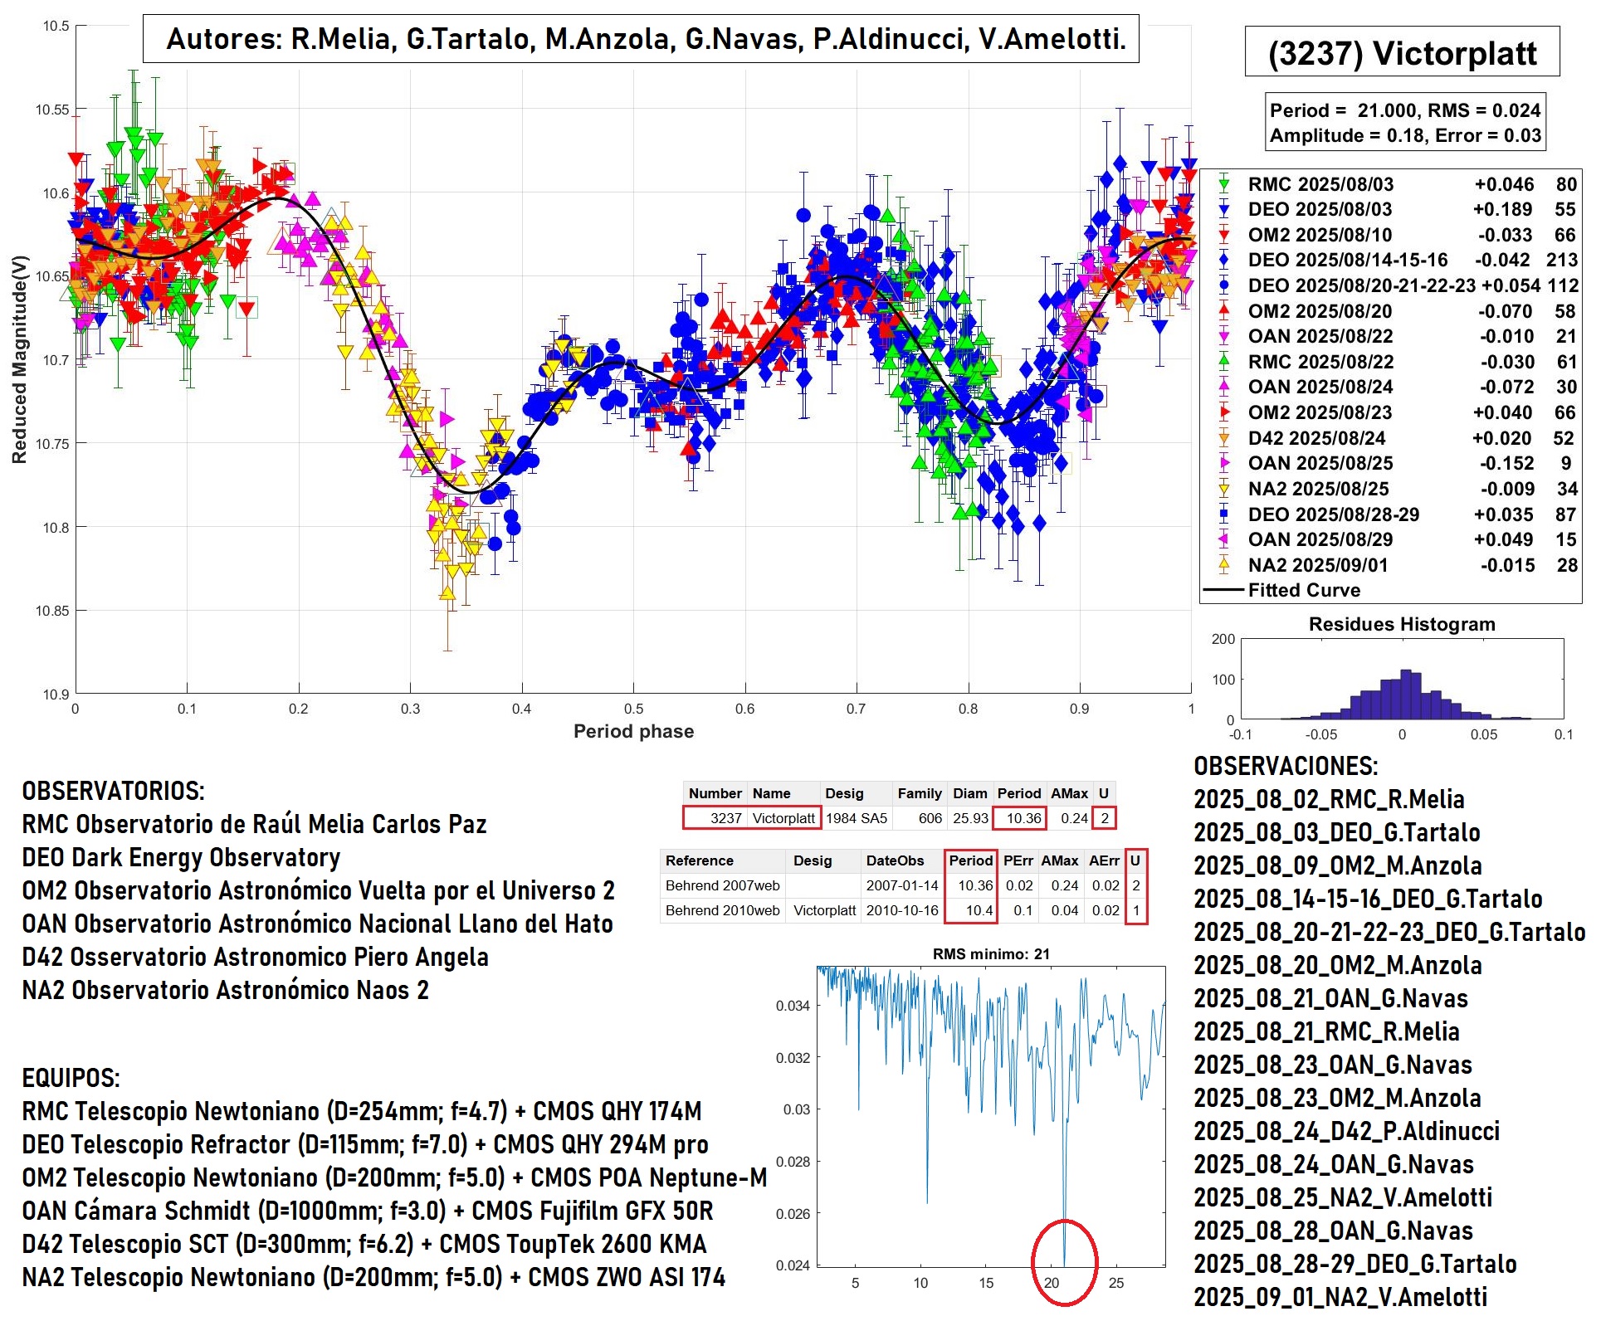Image resolution: width=1601 pixels, height=1321 pixels.
Task: Click the orange triangle marker for D42 2025/08/24
Action: (x=1223, y=438)
